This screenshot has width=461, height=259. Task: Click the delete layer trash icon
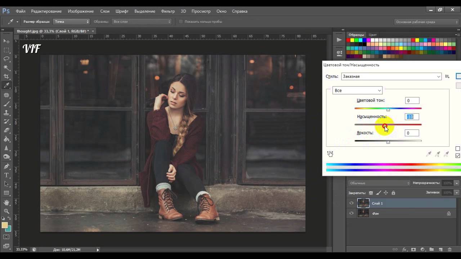(449, 249)
